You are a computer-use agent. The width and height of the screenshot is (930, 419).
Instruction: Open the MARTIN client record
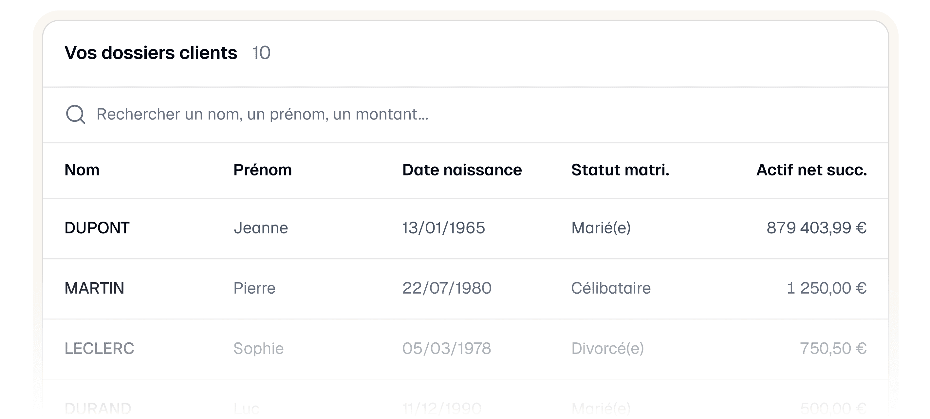click(x=94, y=288)
